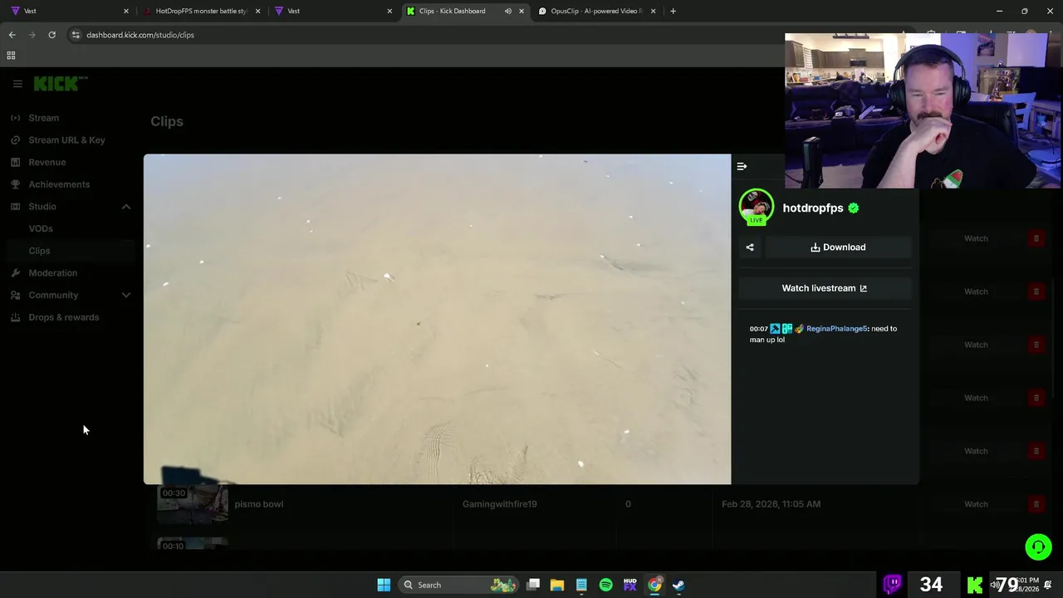This screenshot has height=598, width=1063.
Task: Click the Moderation wrench icon
Action: [15, 273]
